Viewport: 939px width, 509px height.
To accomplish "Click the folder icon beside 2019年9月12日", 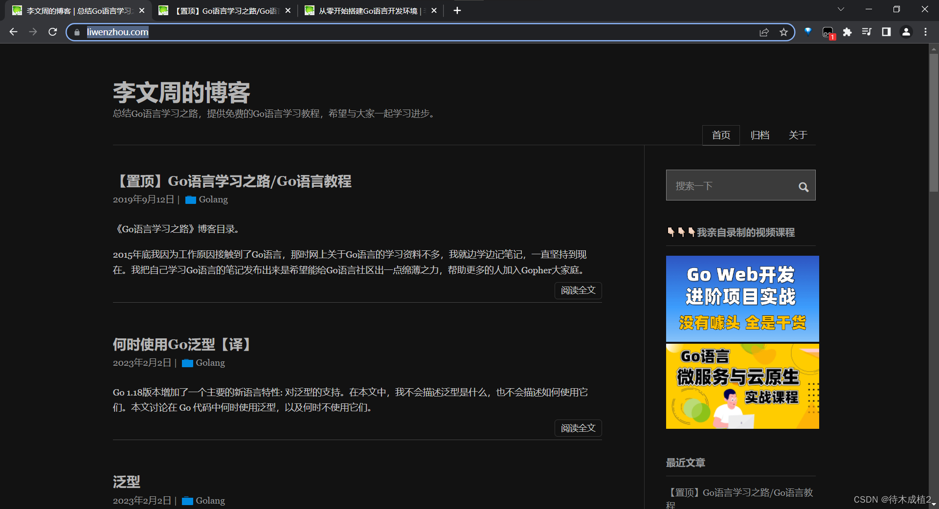I will tap(191, 199).
